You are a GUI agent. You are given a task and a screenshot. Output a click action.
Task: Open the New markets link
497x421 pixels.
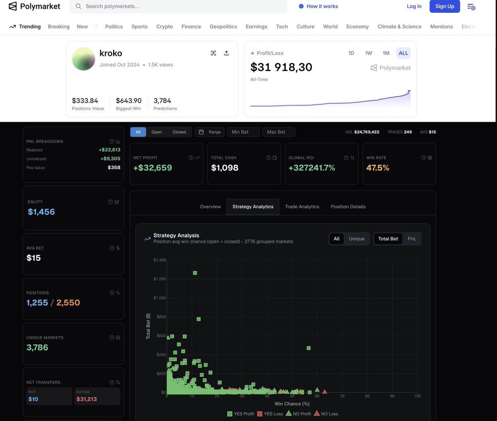[x=82, y=26]
